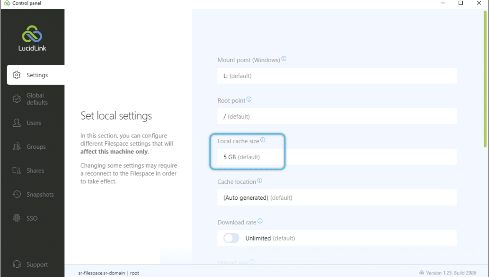The width and height of the screenshot is (489, 277).
Task: Click the Version 1.25, Build 2986 text
Action: click(451, 273)
